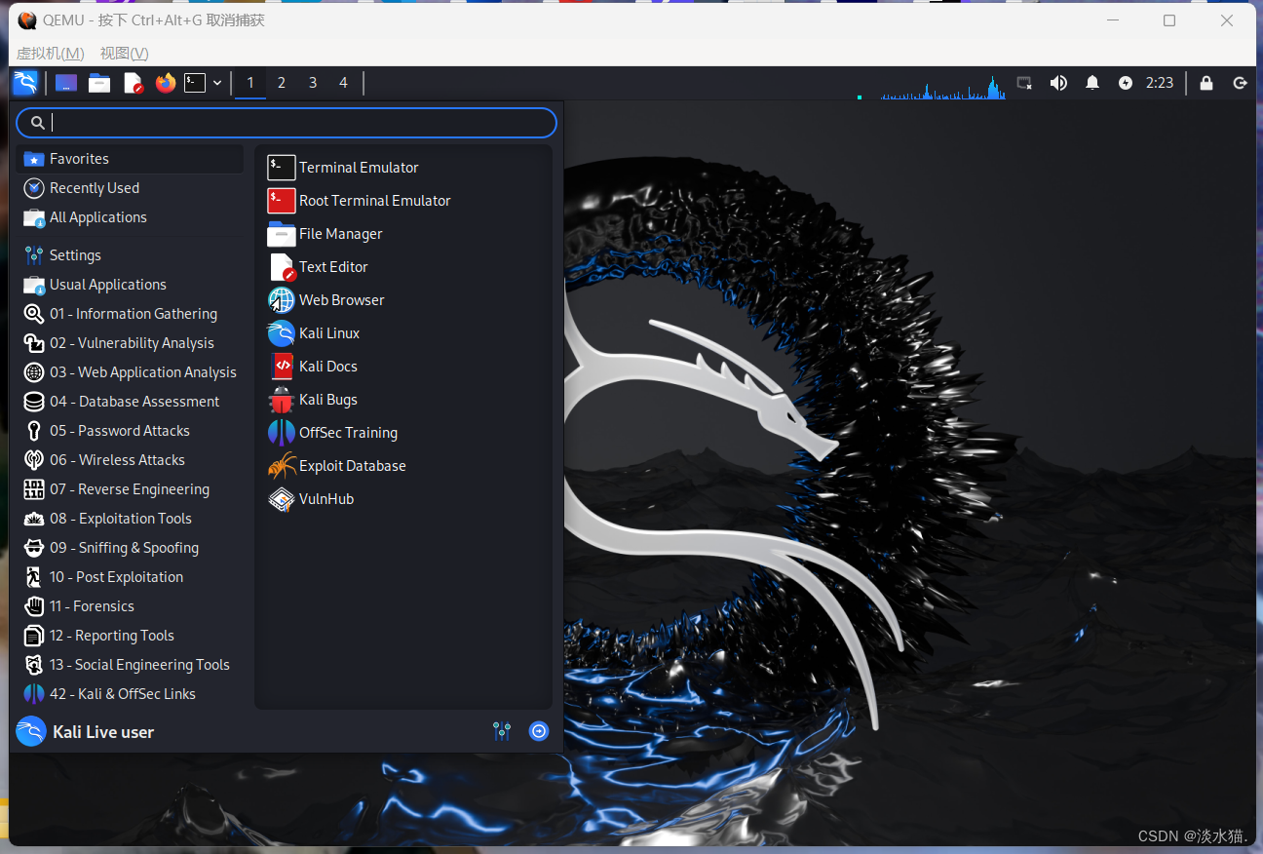Open settings manager icon at menu bottom
Viewport: 1263px width, 854px height.
coord(502,731)
